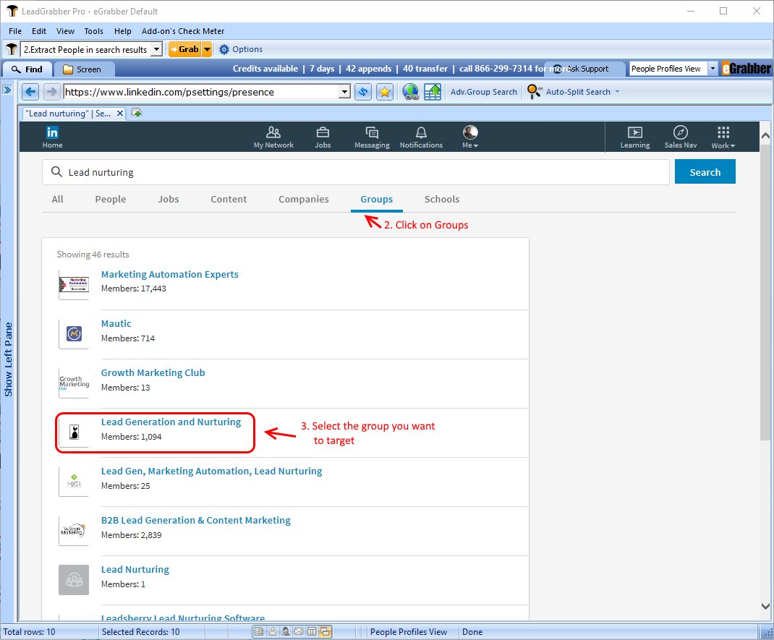This screenshot has width=774, height=640.
Task: Click the vertical scrollbar down arrow
Action: 765,606
